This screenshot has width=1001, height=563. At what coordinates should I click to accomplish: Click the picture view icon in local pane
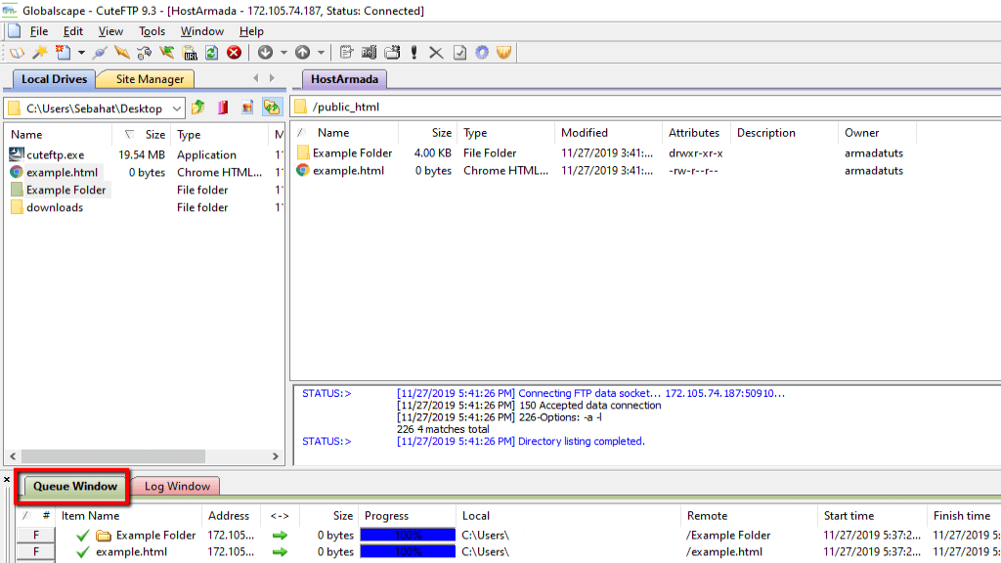[x=247, y=108]
